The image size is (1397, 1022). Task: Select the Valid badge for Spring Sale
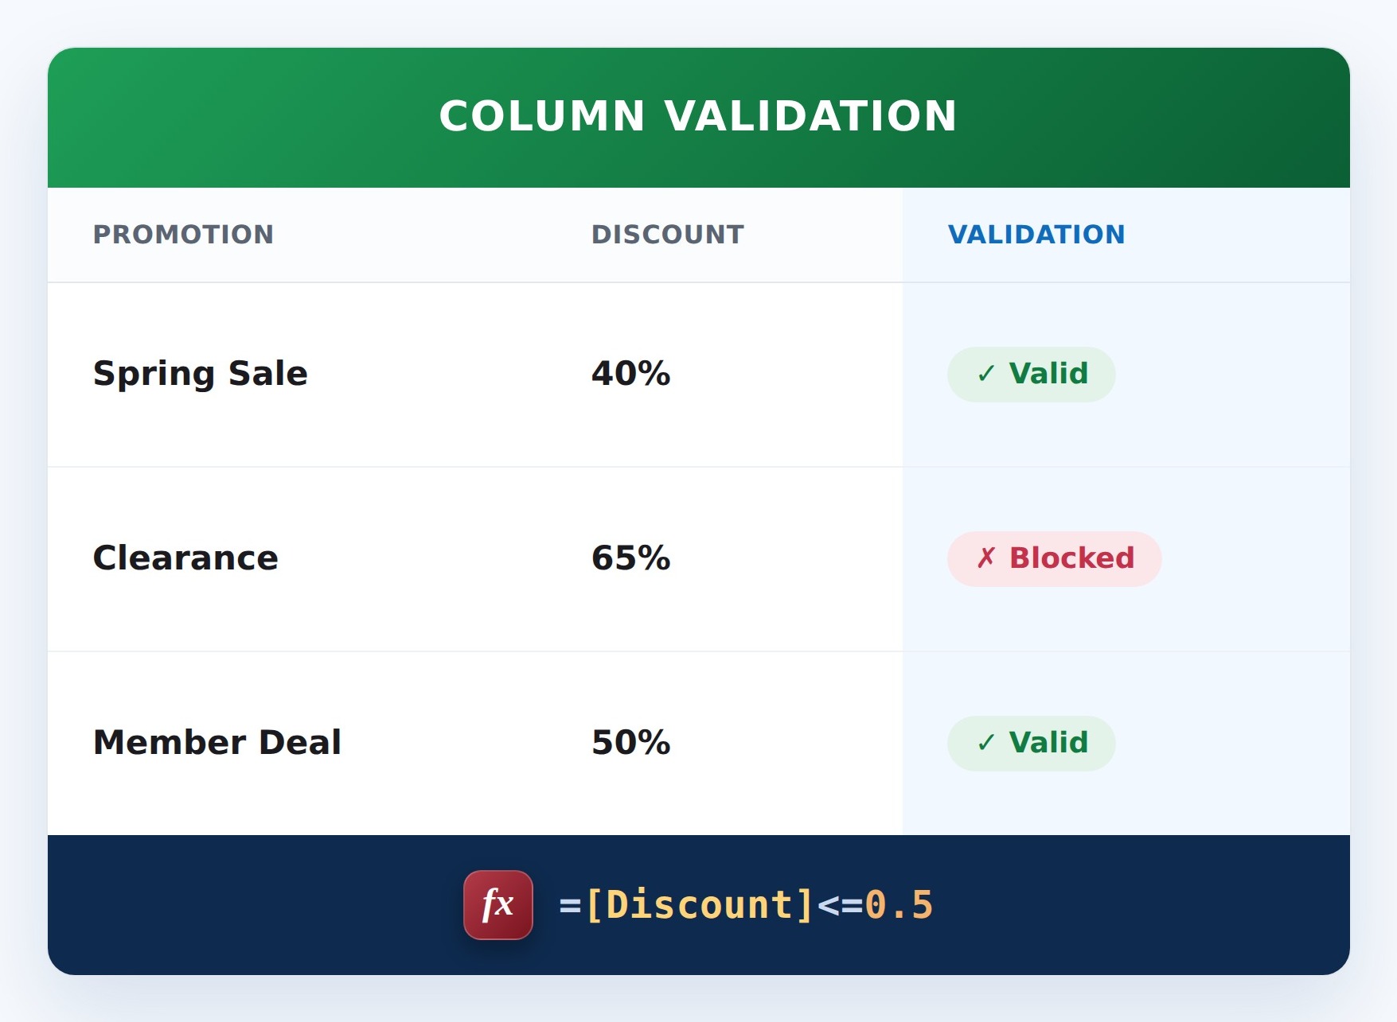click(x=1031, y=375)
